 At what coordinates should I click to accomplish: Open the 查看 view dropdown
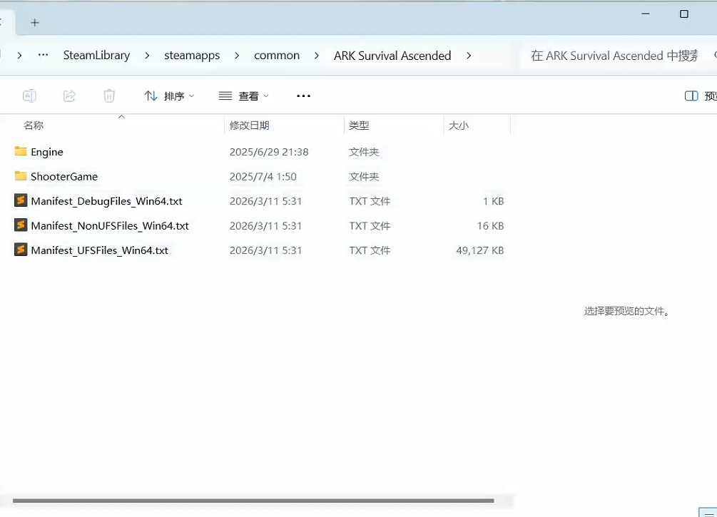[244, 96]
